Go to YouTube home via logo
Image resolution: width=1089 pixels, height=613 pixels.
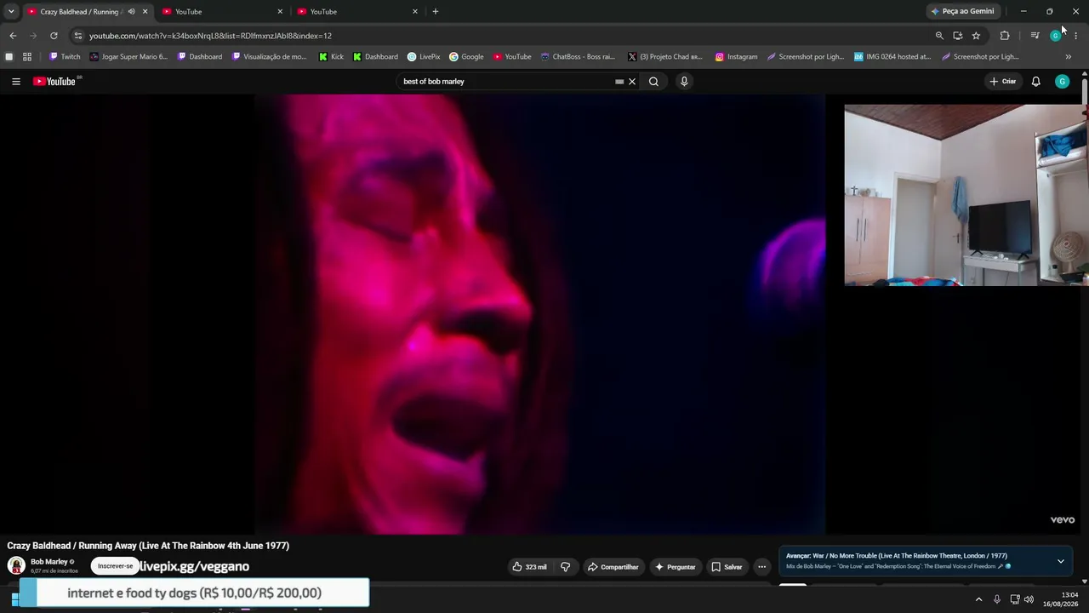click(55, 82)
